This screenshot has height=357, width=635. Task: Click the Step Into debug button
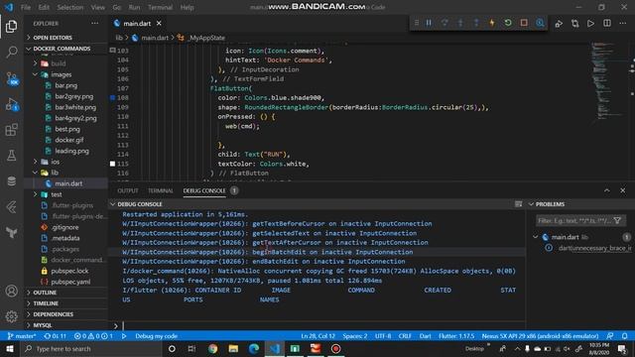pyautogui.click(x=460, y=23)
